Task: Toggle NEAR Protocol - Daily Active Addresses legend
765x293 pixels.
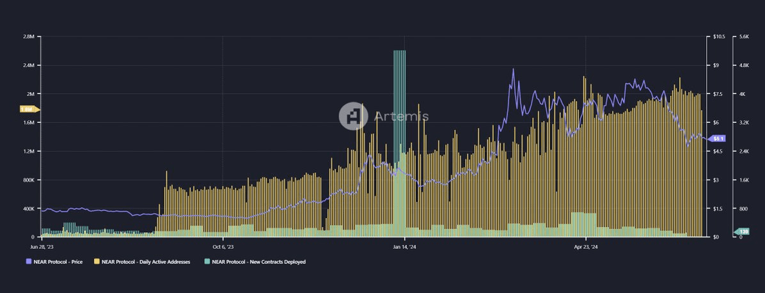Action: pos(143,262)
